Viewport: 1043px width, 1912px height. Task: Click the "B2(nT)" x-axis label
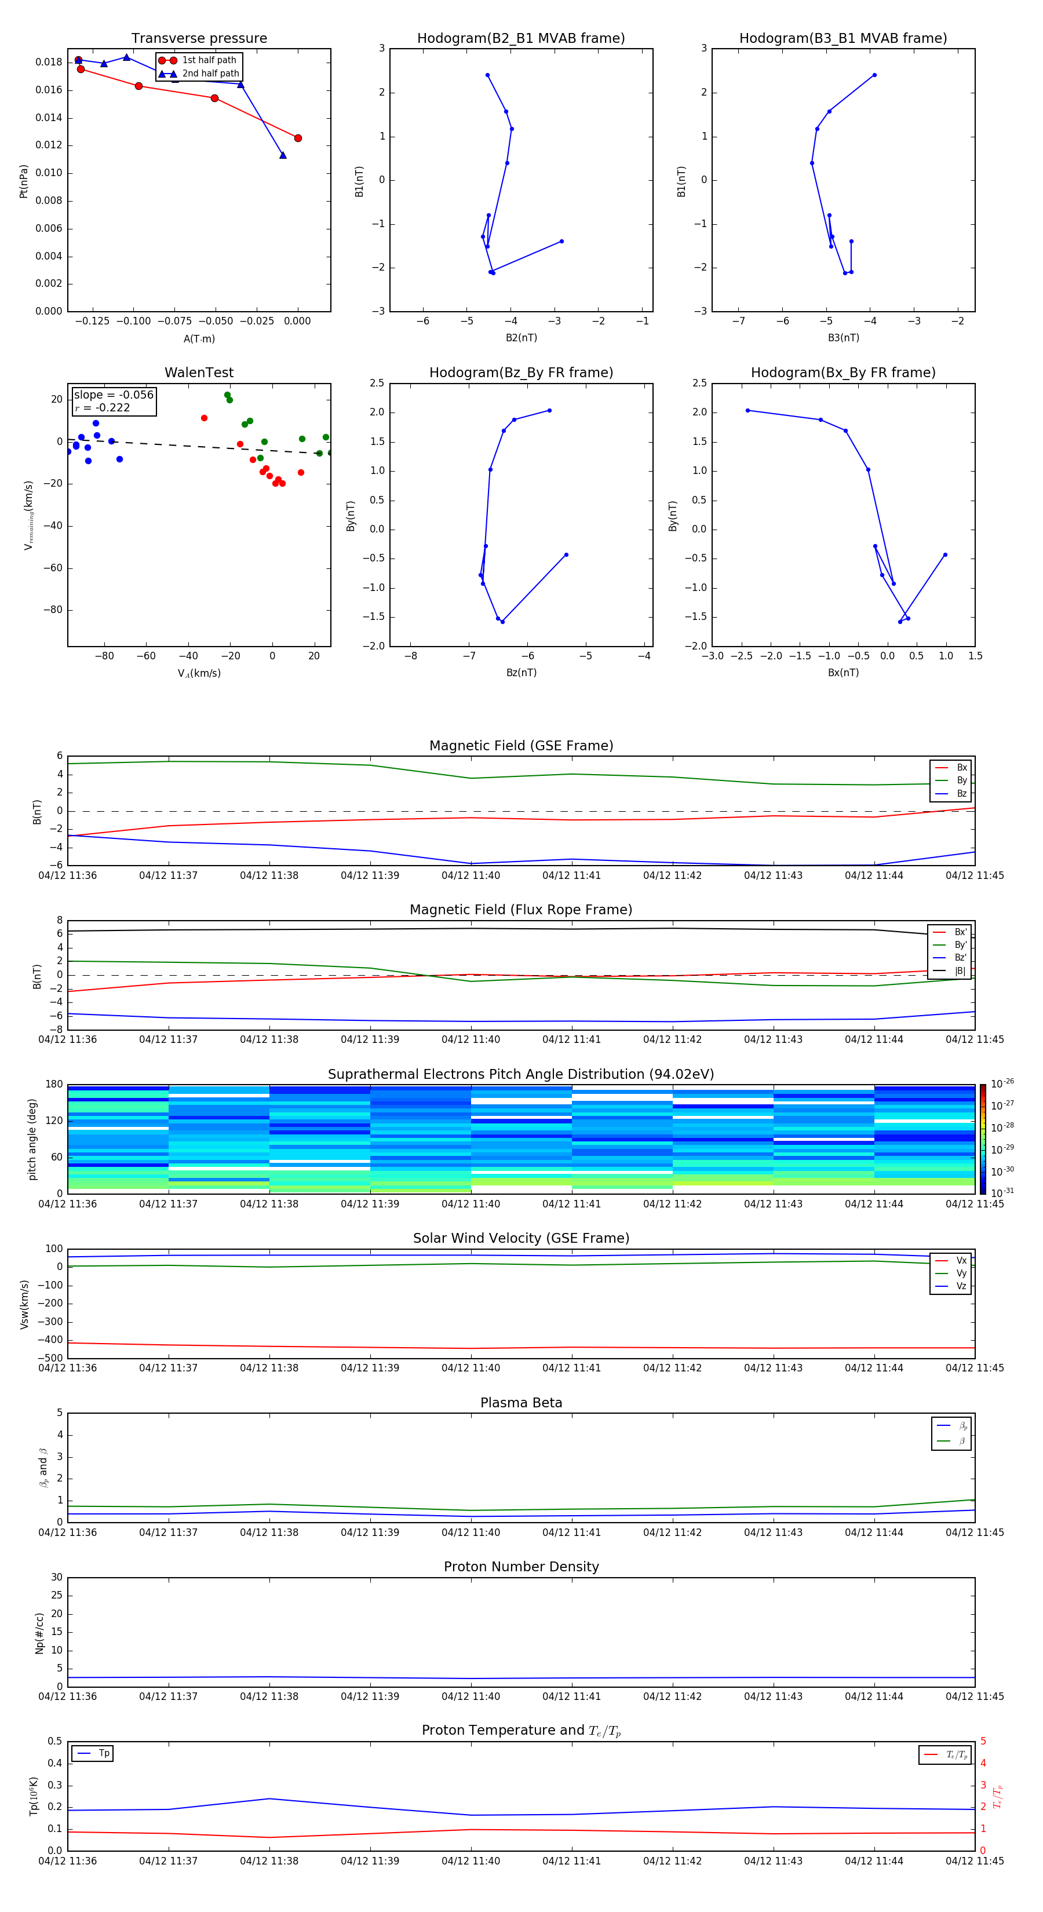click(x=521, y=338)
